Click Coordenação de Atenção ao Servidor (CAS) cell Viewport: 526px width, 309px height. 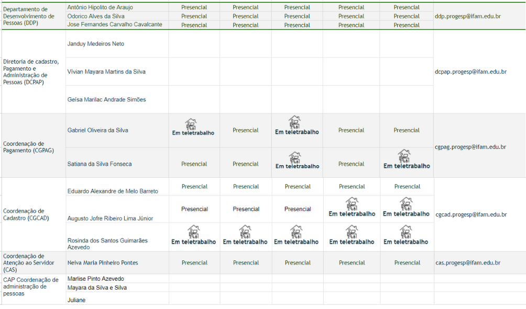tap(34, 263)
